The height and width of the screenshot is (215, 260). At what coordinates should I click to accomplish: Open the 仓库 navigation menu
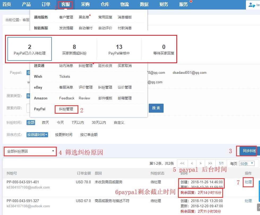click(105, 4)
